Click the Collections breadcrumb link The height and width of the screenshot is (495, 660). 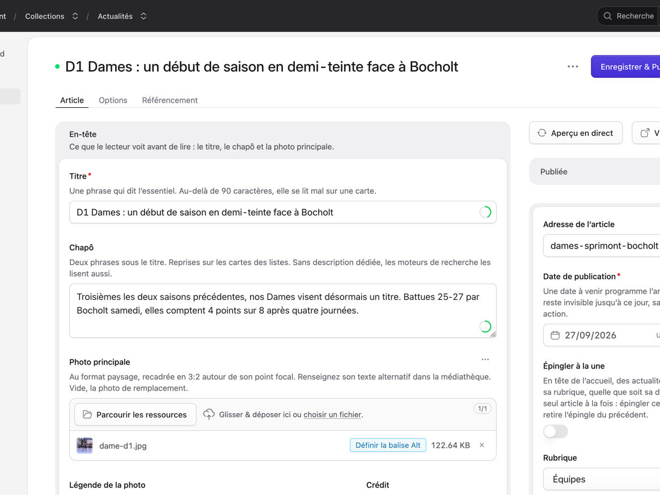[x=45, y=16]
